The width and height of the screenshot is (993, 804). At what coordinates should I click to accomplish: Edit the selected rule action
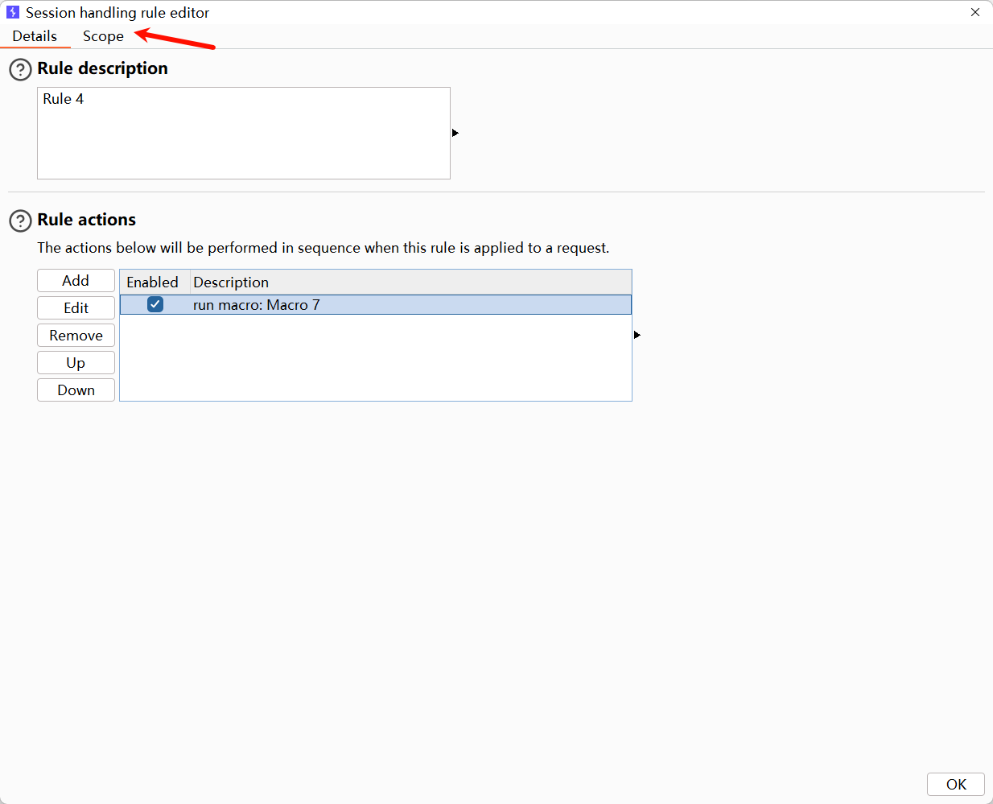[x=76, y=308]
